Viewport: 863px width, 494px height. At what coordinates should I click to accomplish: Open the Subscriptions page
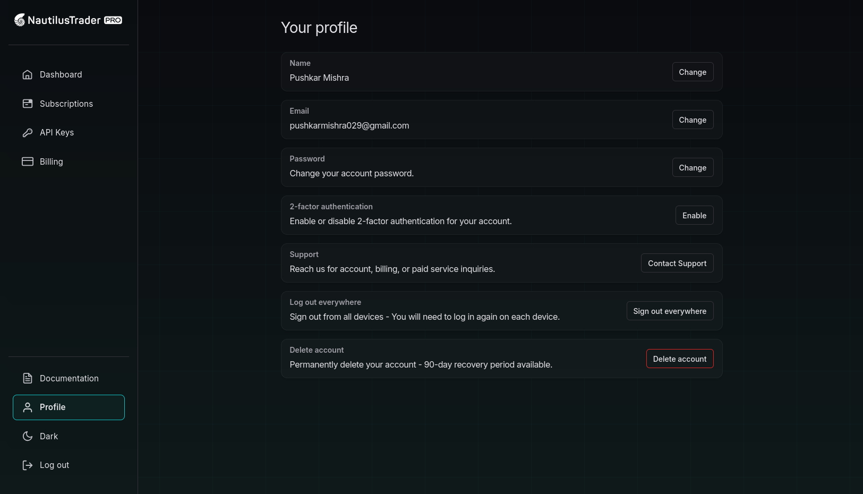coord(66,104)
